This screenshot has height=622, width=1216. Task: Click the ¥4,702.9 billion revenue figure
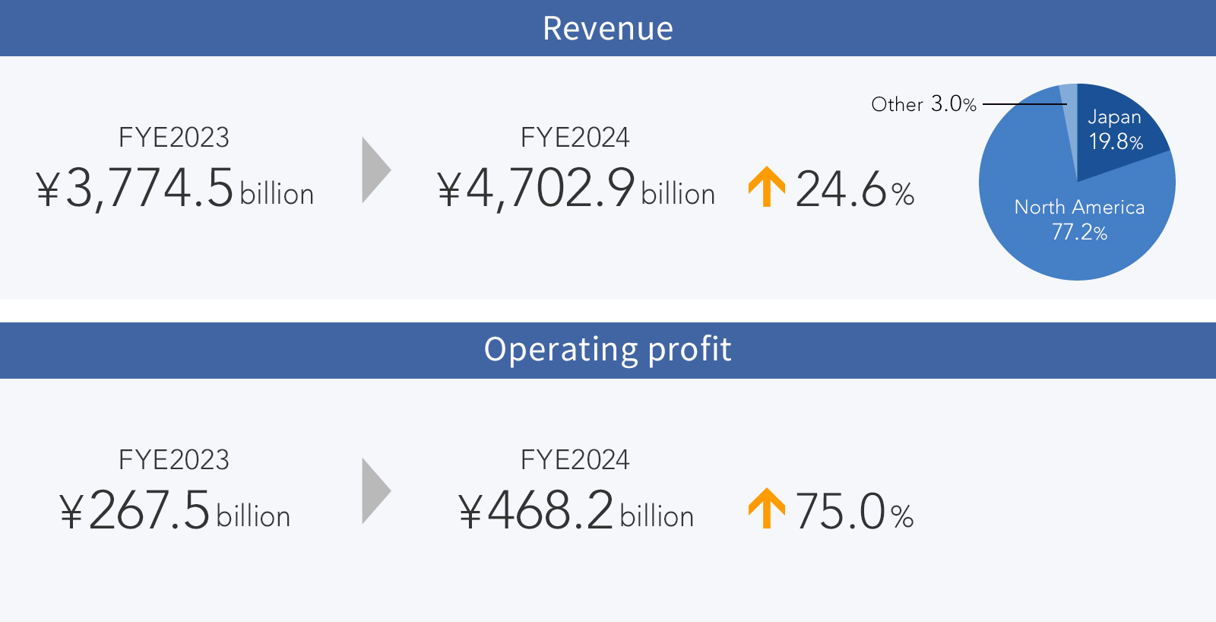tap(576, 188)
